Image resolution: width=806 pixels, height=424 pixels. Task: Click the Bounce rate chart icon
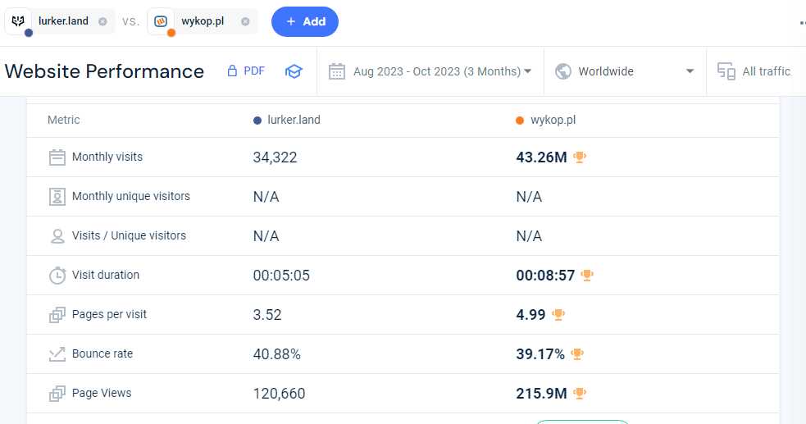tap(57, 354)
